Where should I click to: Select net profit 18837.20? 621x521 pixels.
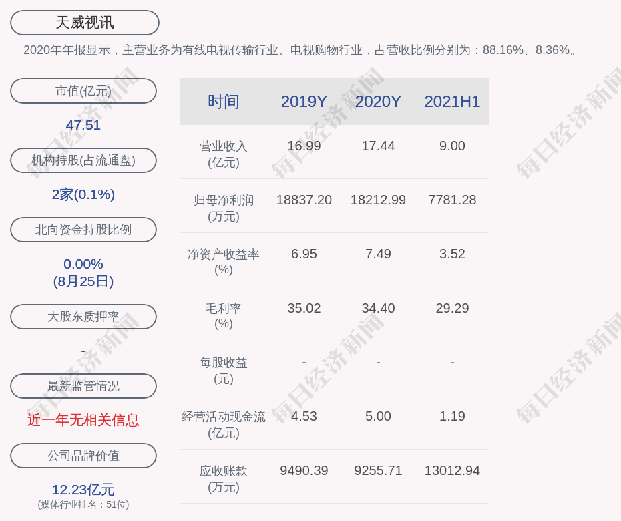(304, 200)
